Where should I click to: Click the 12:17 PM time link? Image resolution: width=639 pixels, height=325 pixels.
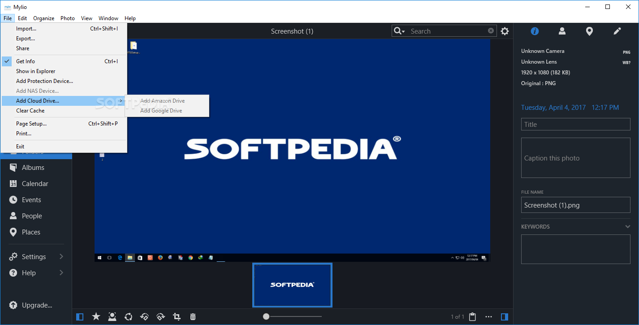click(x=605, y=108)
